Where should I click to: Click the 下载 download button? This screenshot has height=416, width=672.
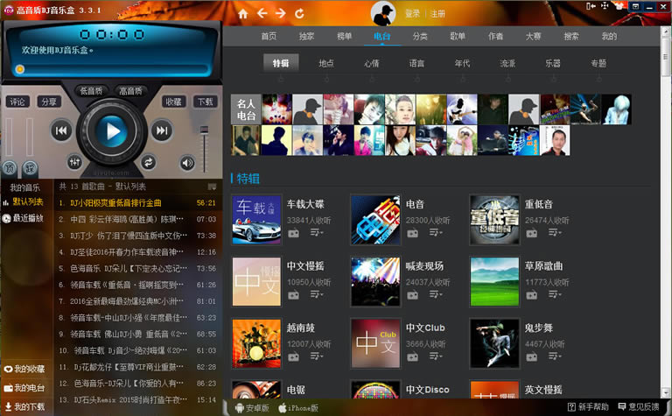[206, 102]
